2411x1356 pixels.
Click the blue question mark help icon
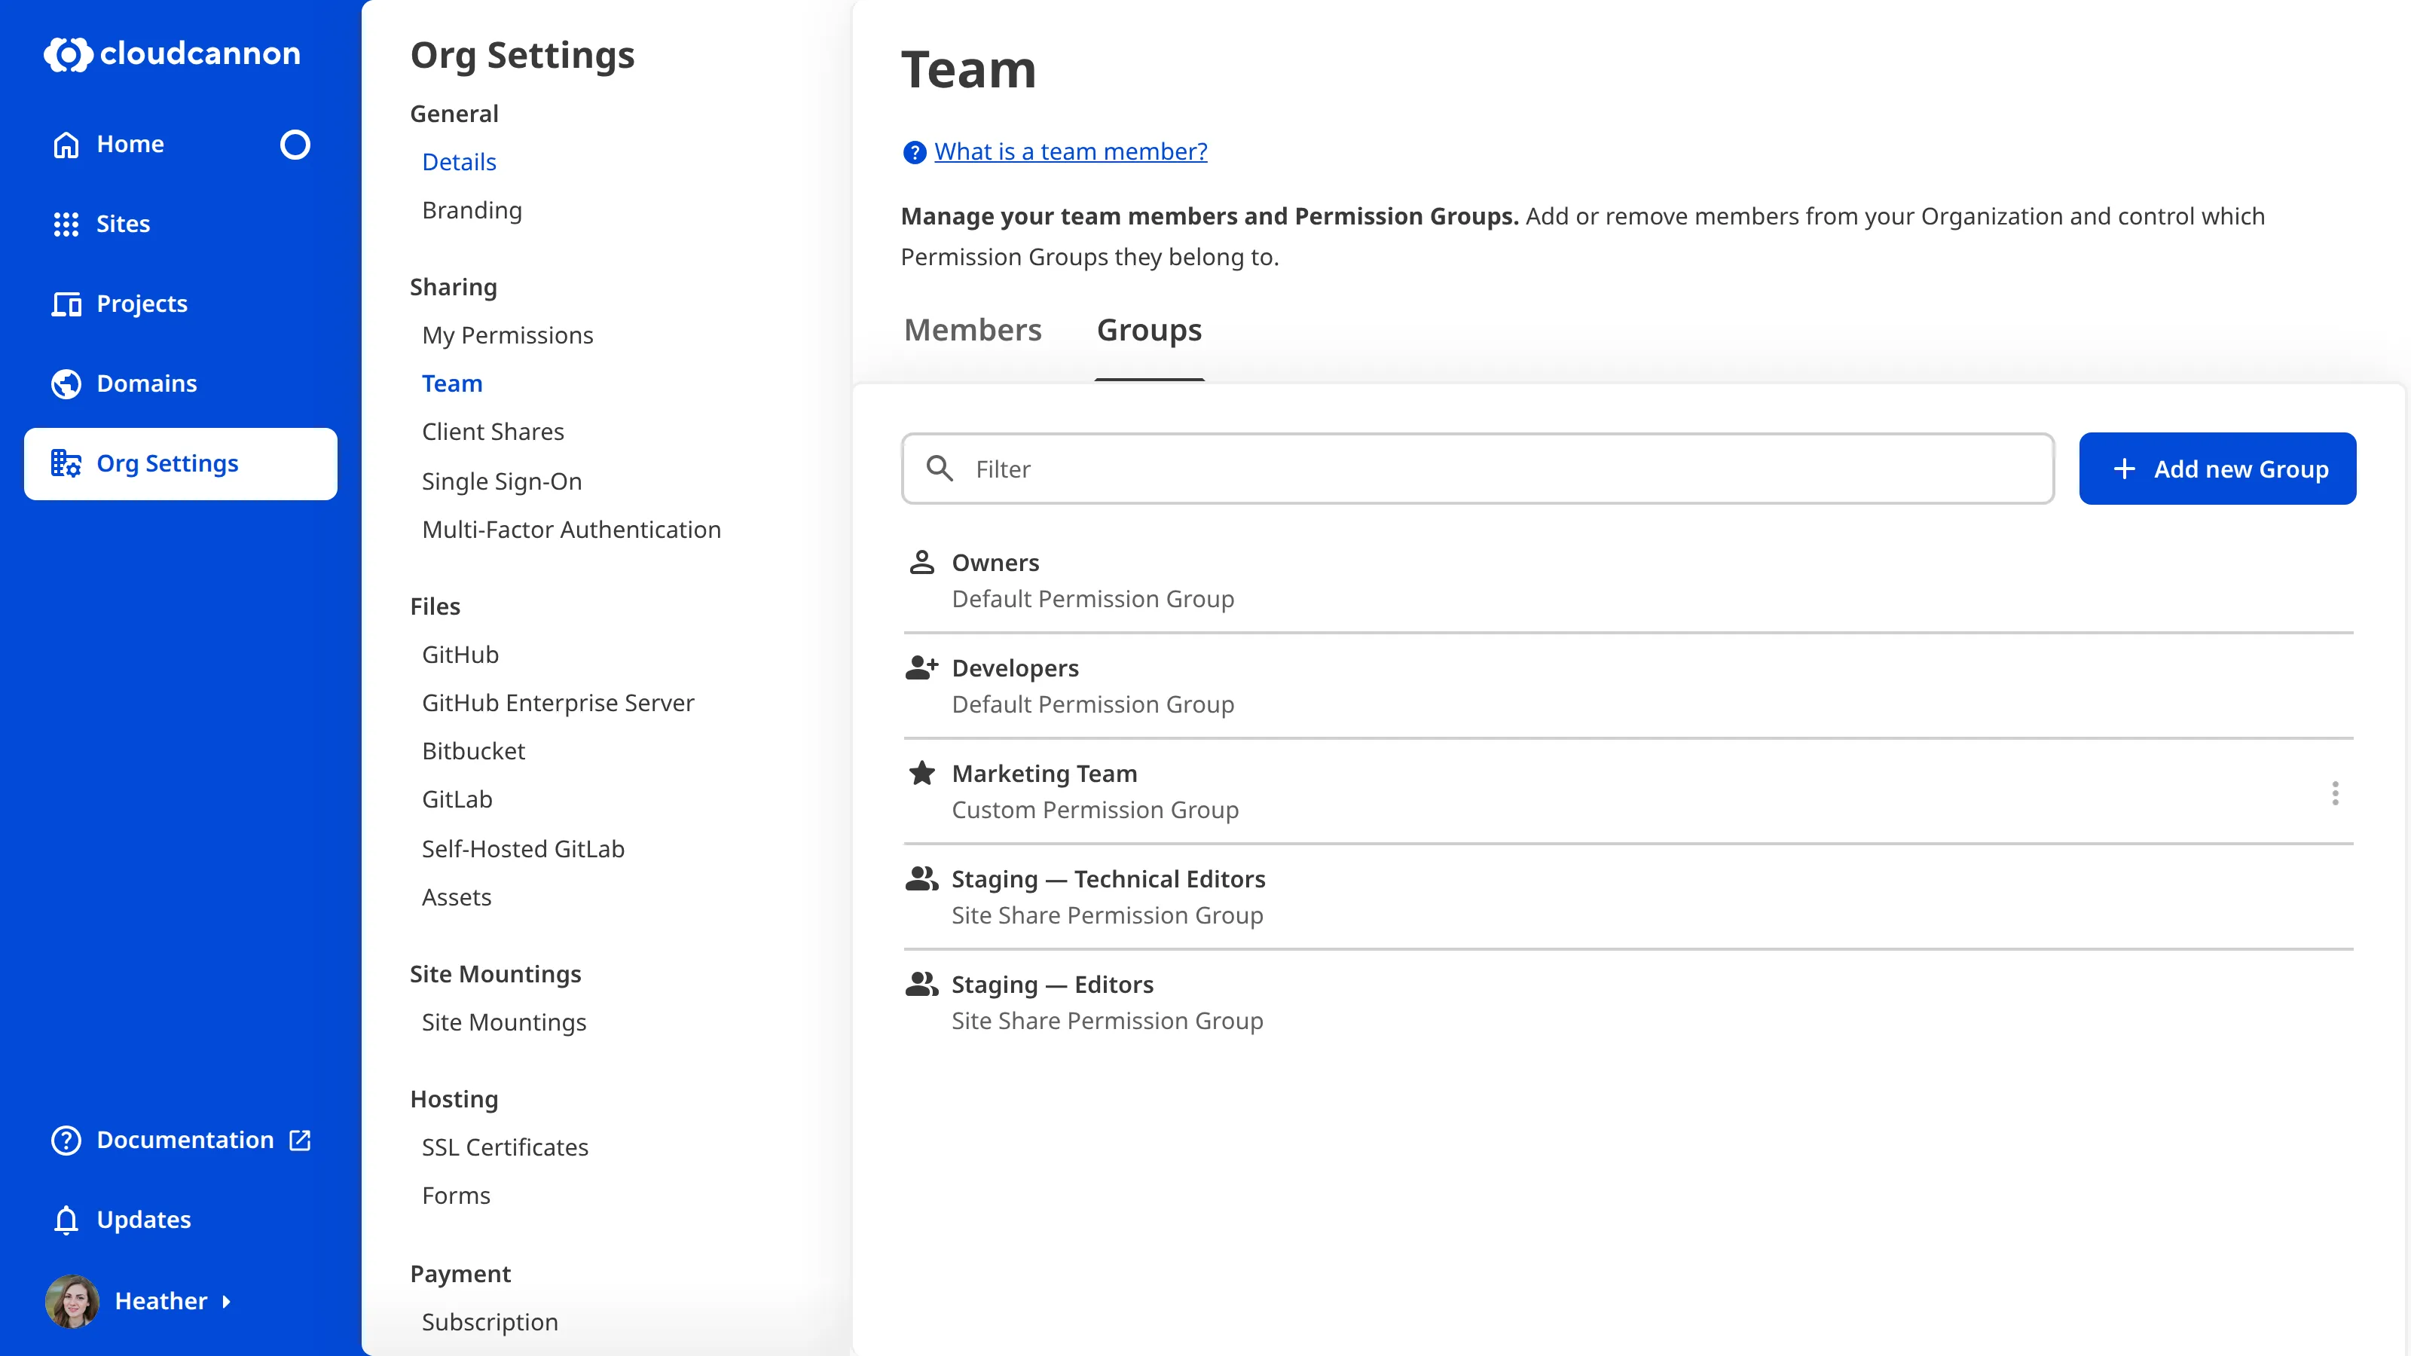tap(913, 151)
